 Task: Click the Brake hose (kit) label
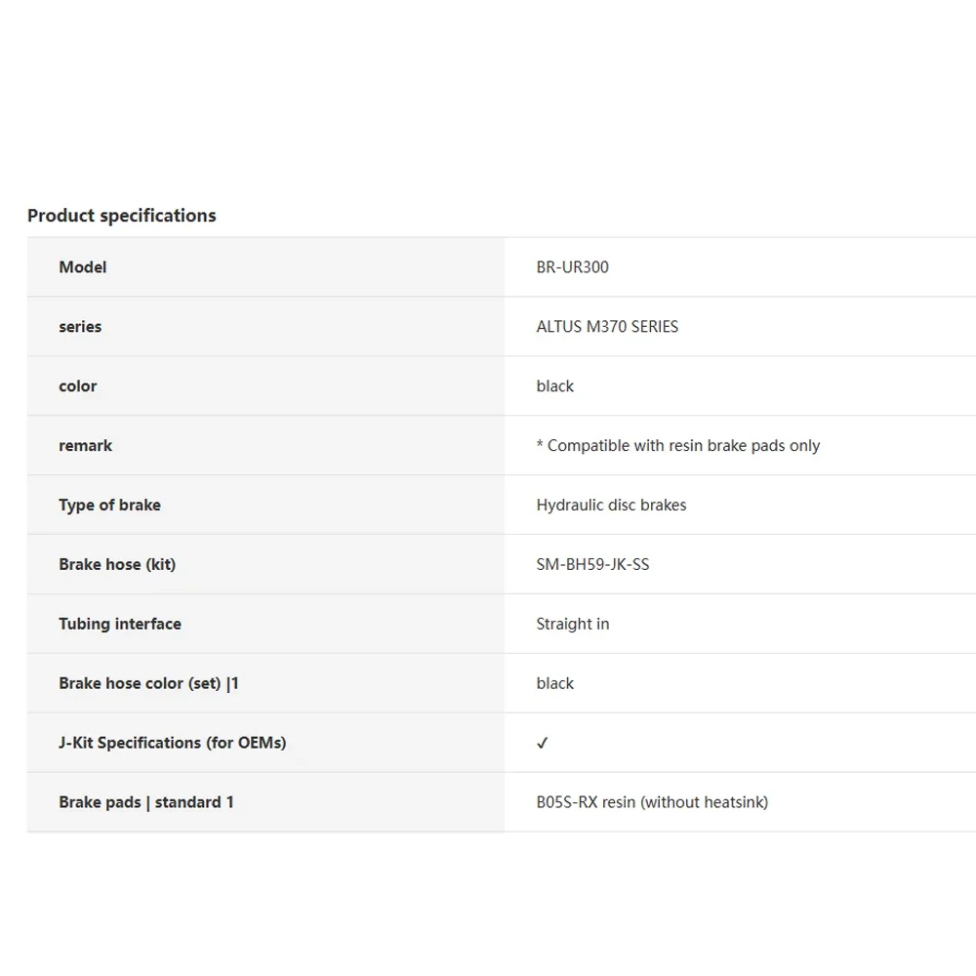click(x=117, y=565)
